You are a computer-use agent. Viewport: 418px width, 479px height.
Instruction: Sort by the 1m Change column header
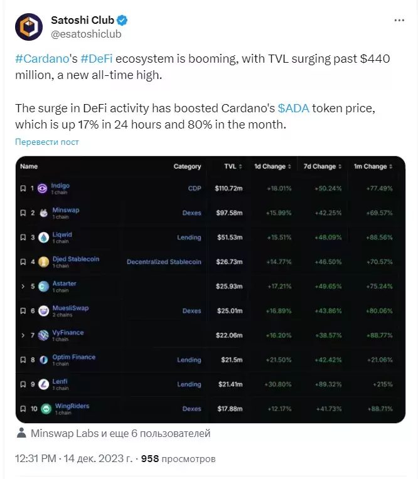(373, 167)
